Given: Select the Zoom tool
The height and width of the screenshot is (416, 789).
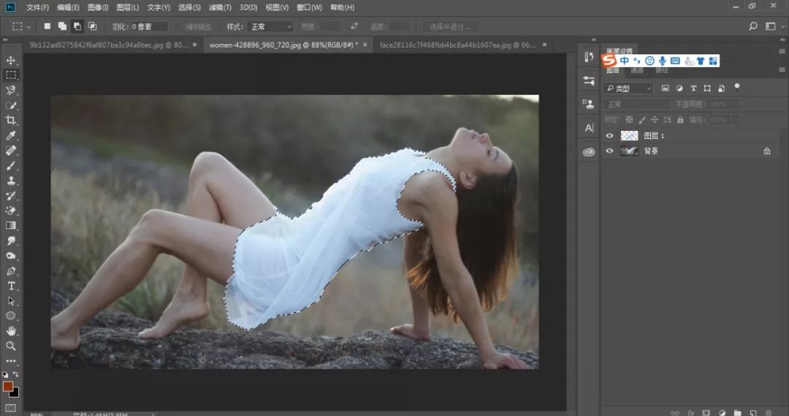Looking at the screenshot, I should 10,346.
